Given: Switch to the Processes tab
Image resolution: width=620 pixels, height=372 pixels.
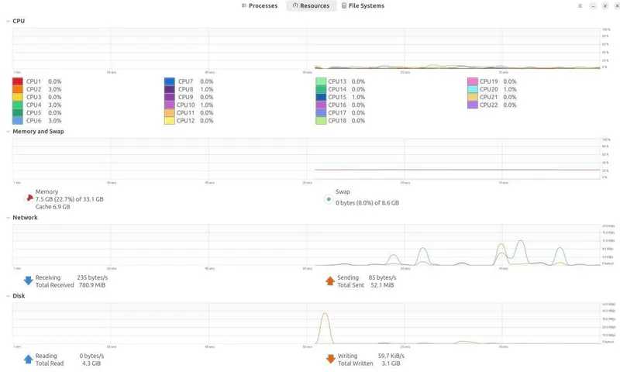Looking at the screenshot, I should [260, 6].
